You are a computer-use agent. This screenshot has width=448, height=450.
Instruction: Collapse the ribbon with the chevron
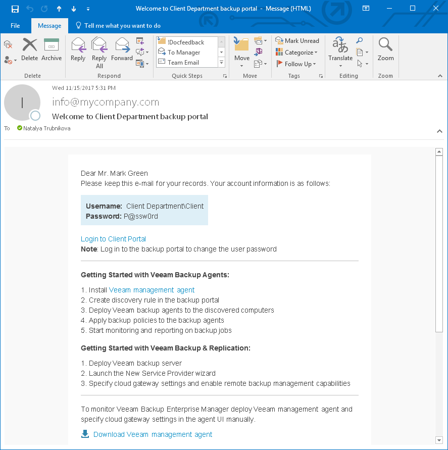pos(440,76)
